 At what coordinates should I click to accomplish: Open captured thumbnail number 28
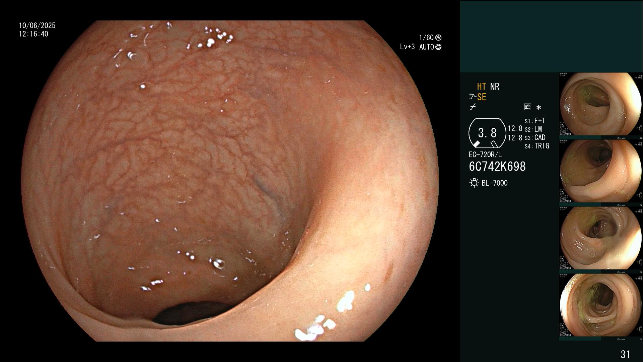[x=600, y=240]
